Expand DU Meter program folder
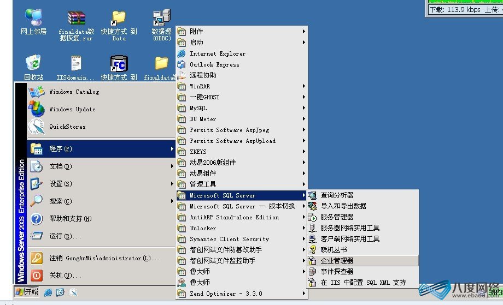The image size is (503, 305). 242,119
